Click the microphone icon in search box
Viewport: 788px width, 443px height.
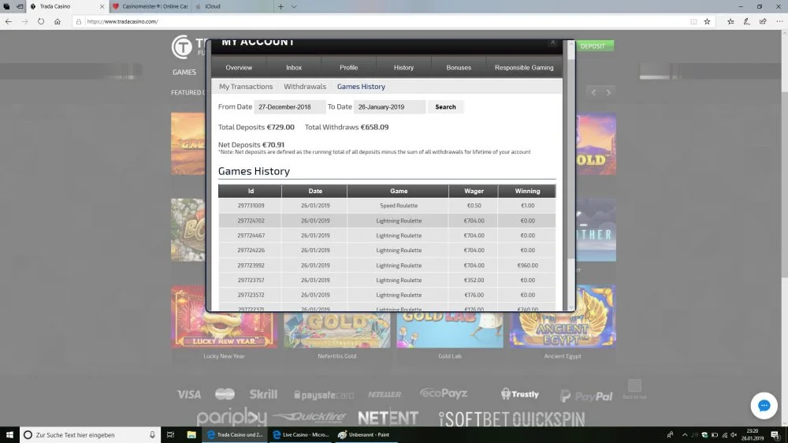point(152,434)
